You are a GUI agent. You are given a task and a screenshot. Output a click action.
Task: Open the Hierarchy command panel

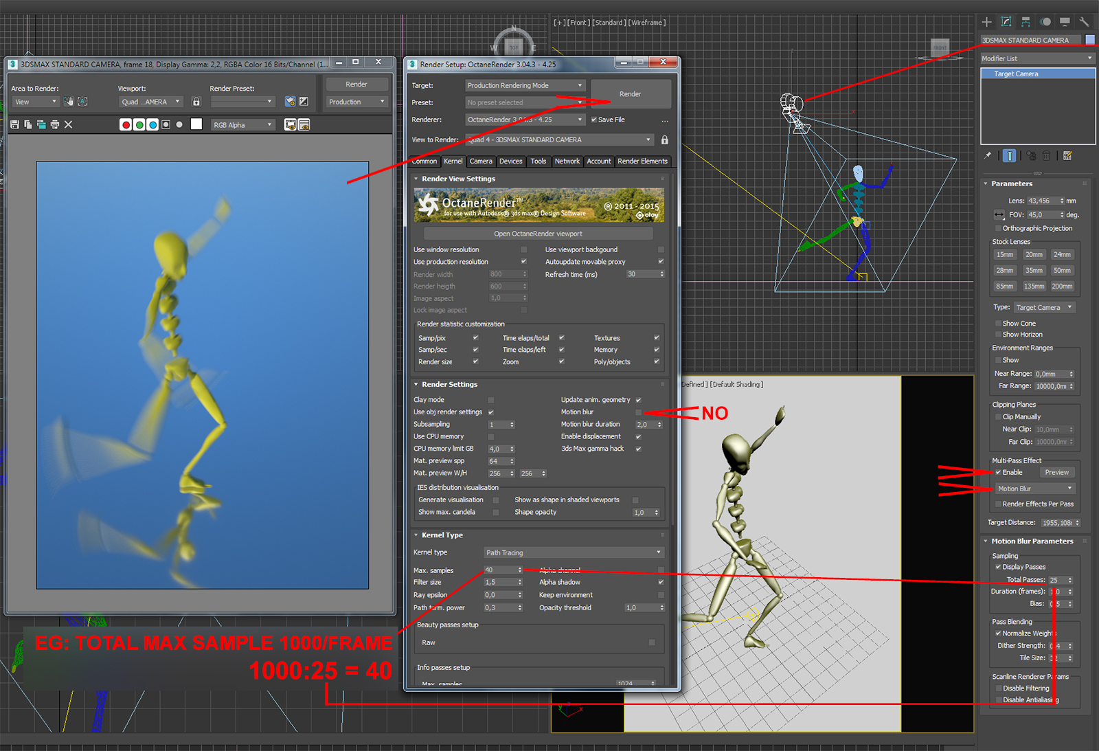1026,22
